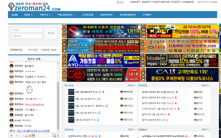Open the 아이디찾기 link
221x138 pixels.
coord(33,50)
